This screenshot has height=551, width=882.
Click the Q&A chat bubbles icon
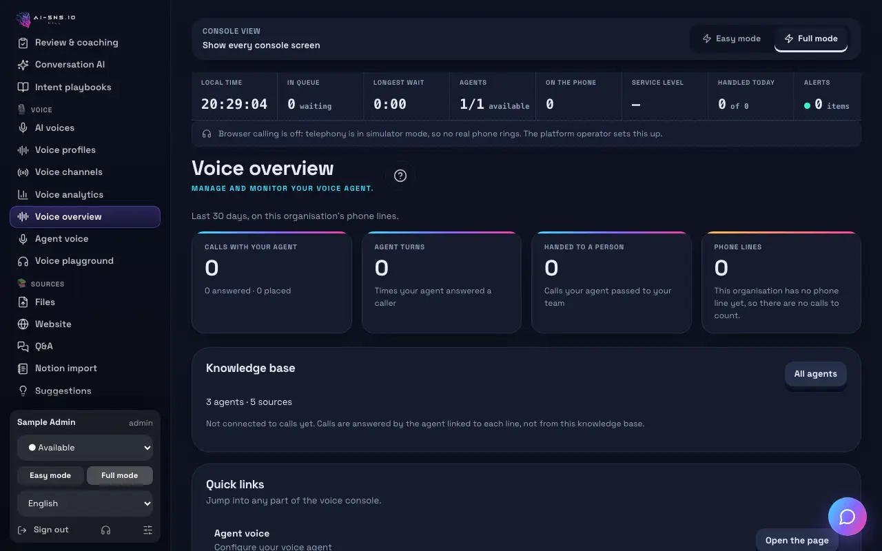23,346
